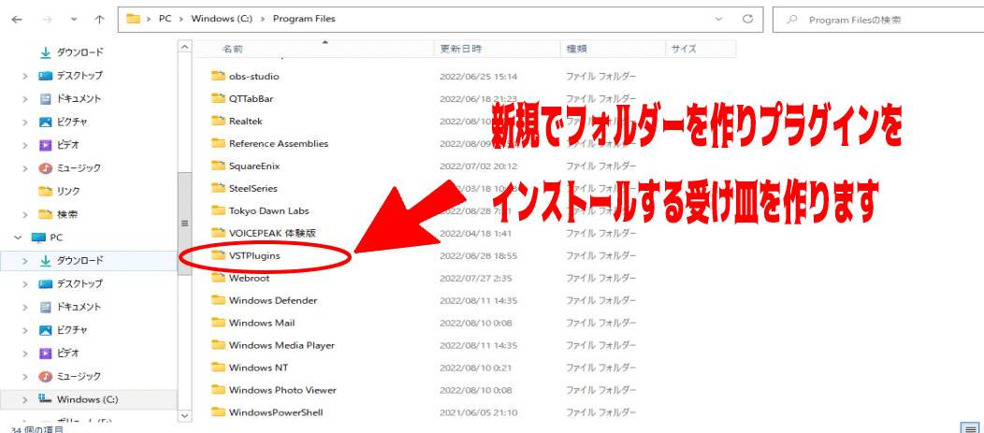Select the Reference Assemblies folder
Image resolution: width=984 pixels, height=433 pixels.
(279, 144)
